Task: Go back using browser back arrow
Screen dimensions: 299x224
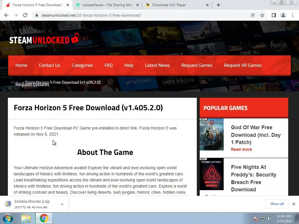Action: pyautogui.click(x=6, y=15)
